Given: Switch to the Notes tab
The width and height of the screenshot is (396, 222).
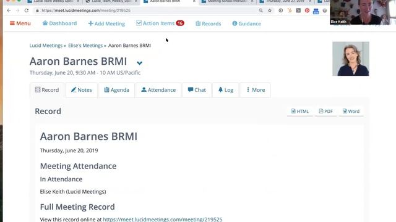Looking at the screenshot, I should [x=82, y=90].
